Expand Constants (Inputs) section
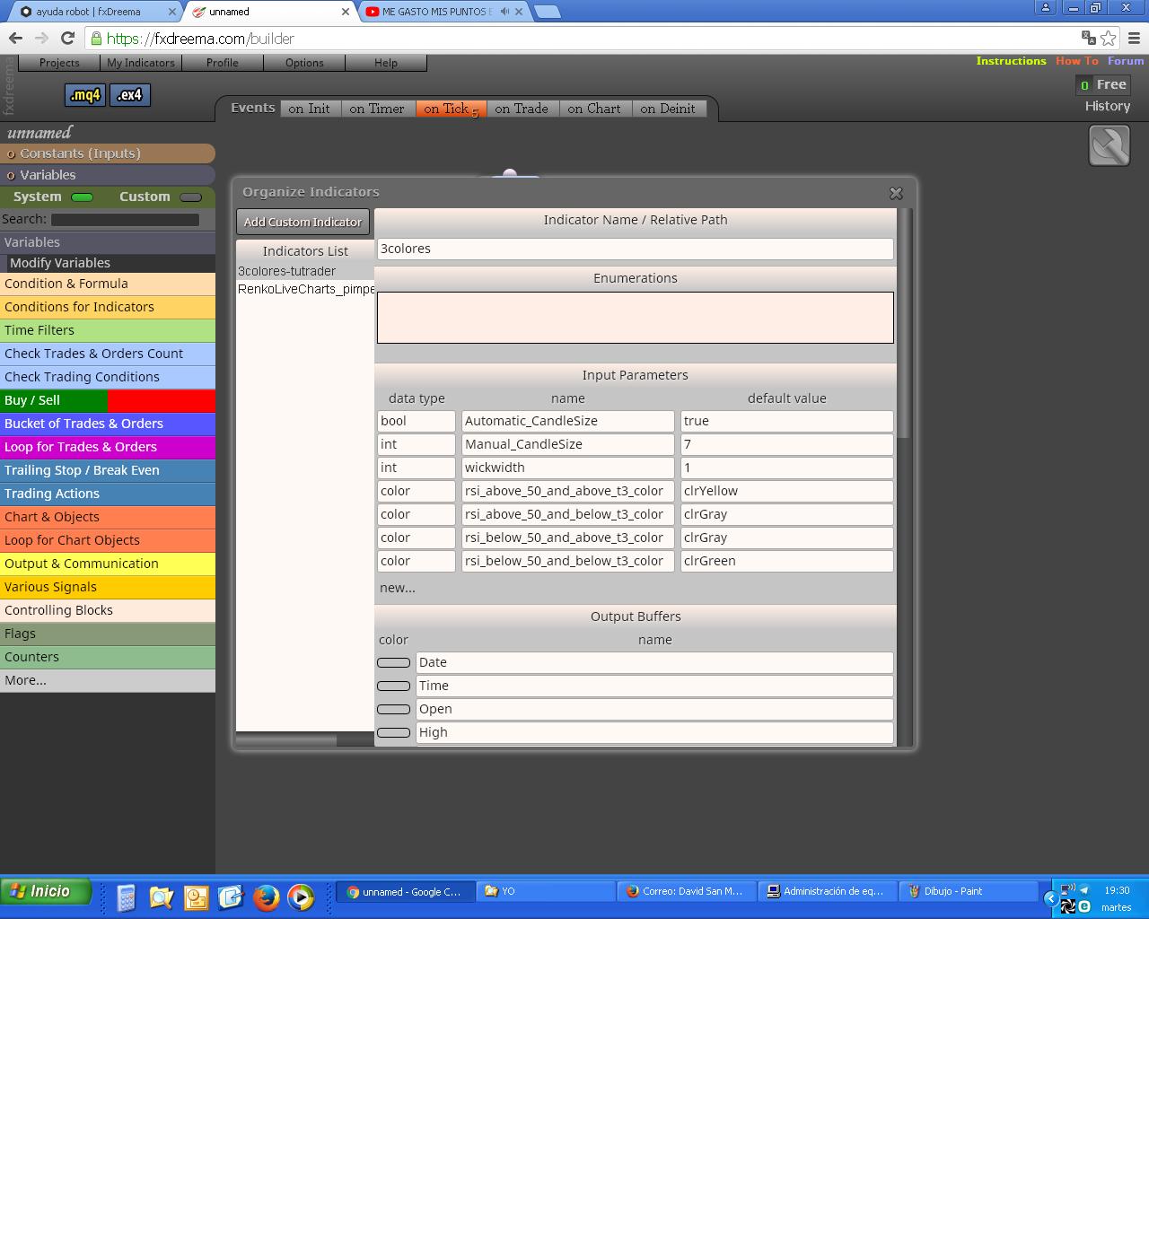 click(108, 153)
